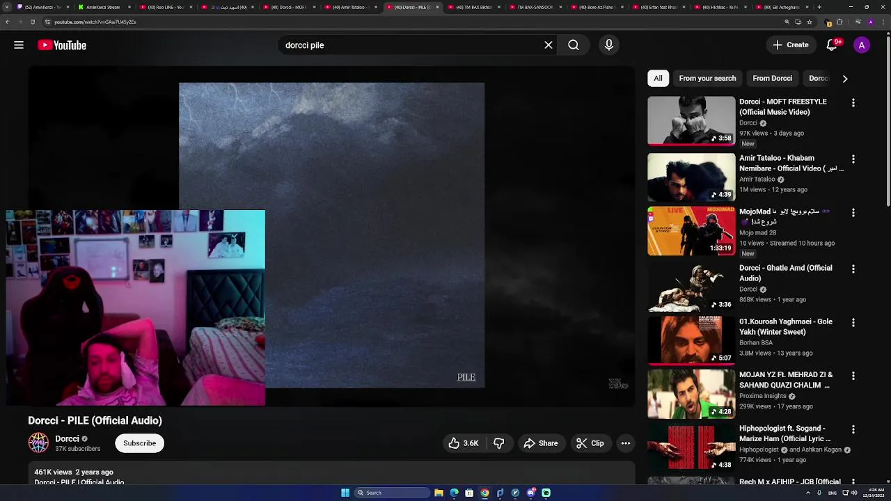This screenshot has width=891, height=501.
Task: Open File Explorer from taskbar
Action: point(439,493)
